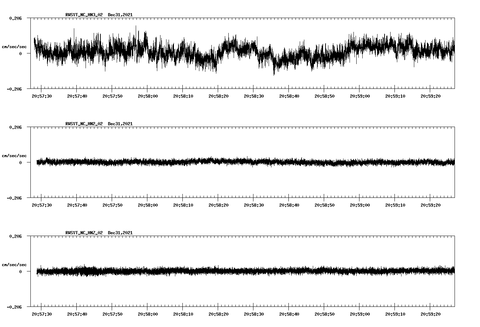480x327 pixels.
Task: Click the RWSVT_NC_HN3_02 channel title
Action: [x=84, y=15]
